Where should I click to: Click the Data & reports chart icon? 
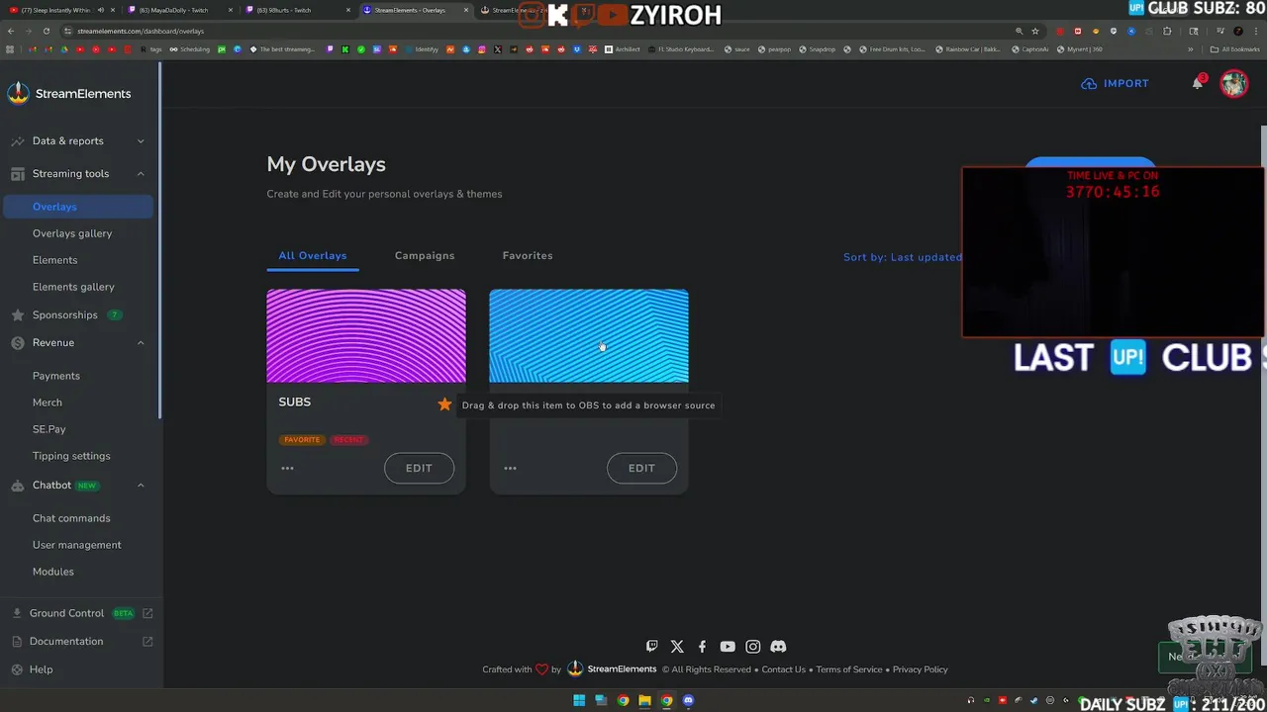pos(17,141)
